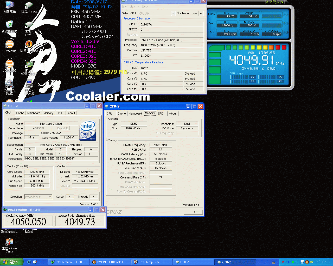Click the DRAM Frequency value 450.1 MHz
Image resolution: width=333 pixels, height=266 pixels.
pyautogui.click(x=161, y=145)
